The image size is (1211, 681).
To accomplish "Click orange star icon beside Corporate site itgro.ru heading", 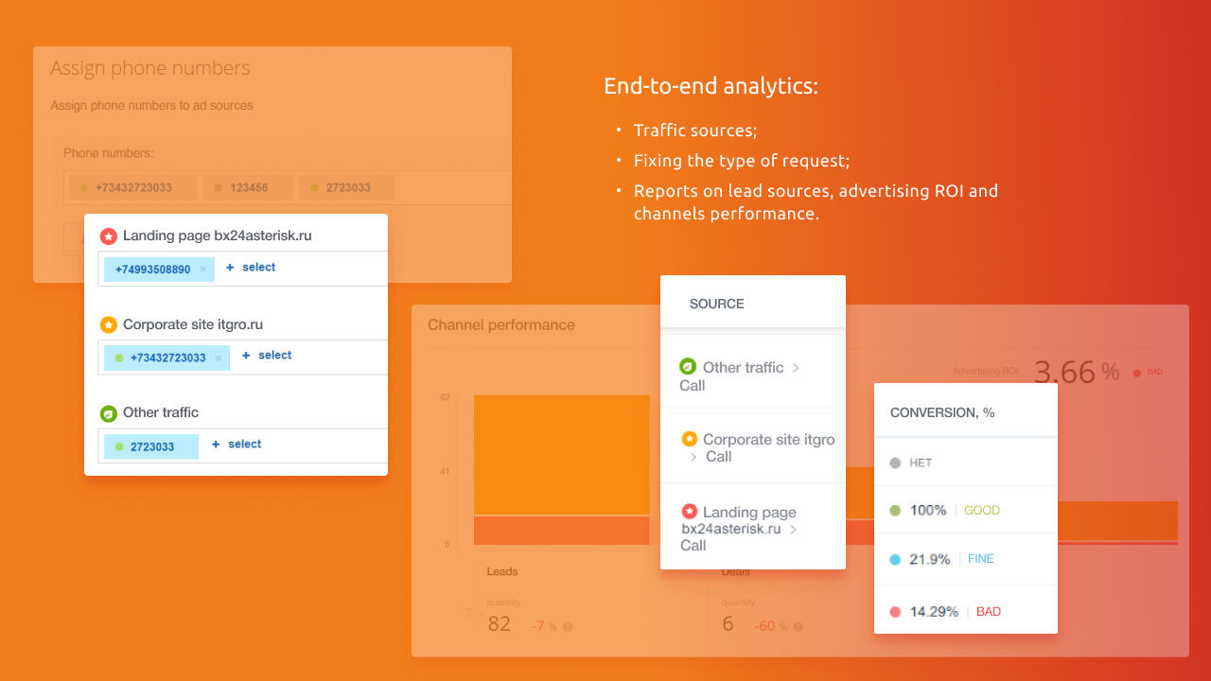I will click(x=109, y=324).
